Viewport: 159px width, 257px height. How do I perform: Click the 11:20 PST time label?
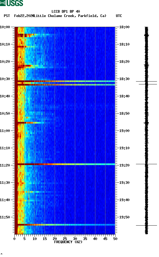5,165
